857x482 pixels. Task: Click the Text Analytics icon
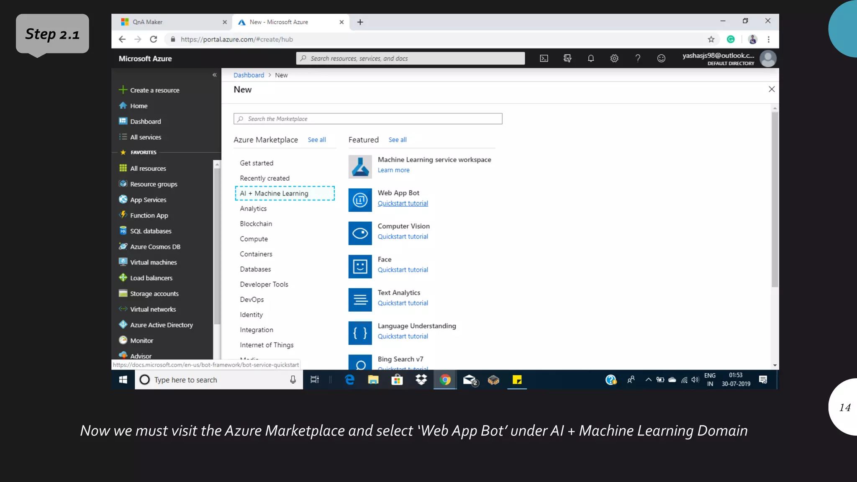pos(360,300)
